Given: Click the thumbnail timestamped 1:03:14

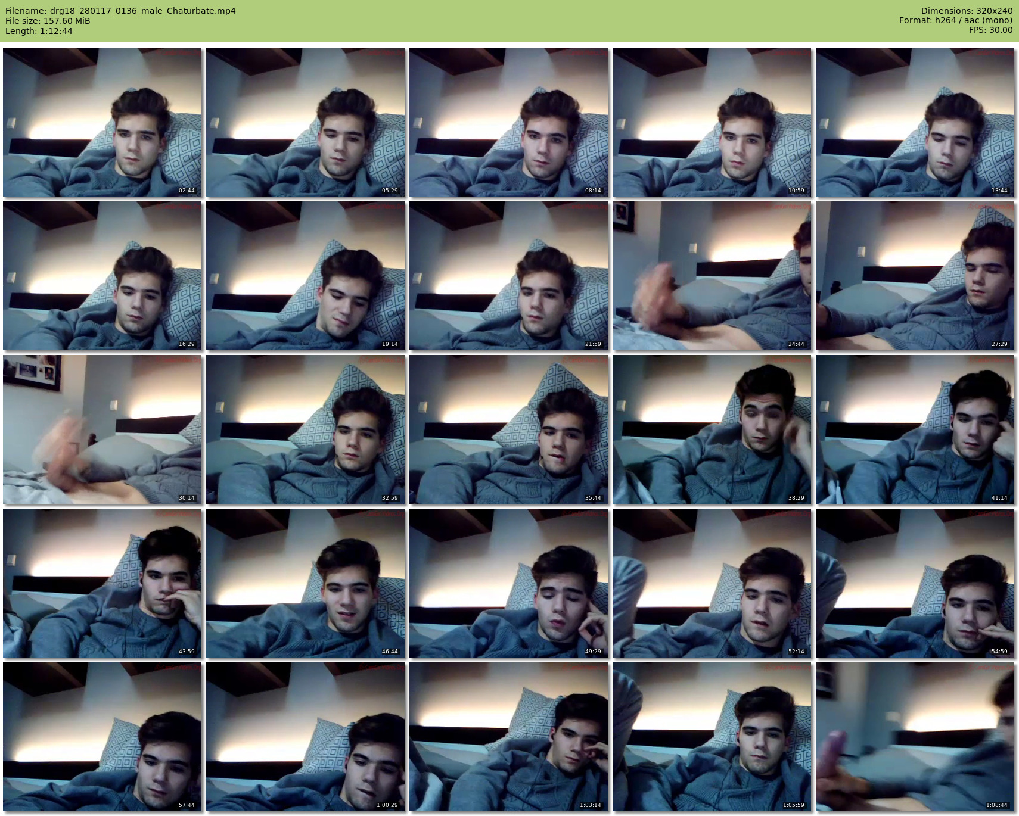Looking at the screenshot, I should [508, 737].
